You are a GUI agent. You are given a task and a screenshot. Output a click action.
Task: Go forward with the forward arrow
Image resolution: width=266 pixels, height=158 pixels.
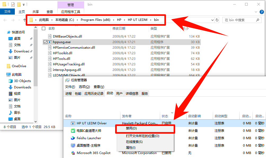[13, 20]
